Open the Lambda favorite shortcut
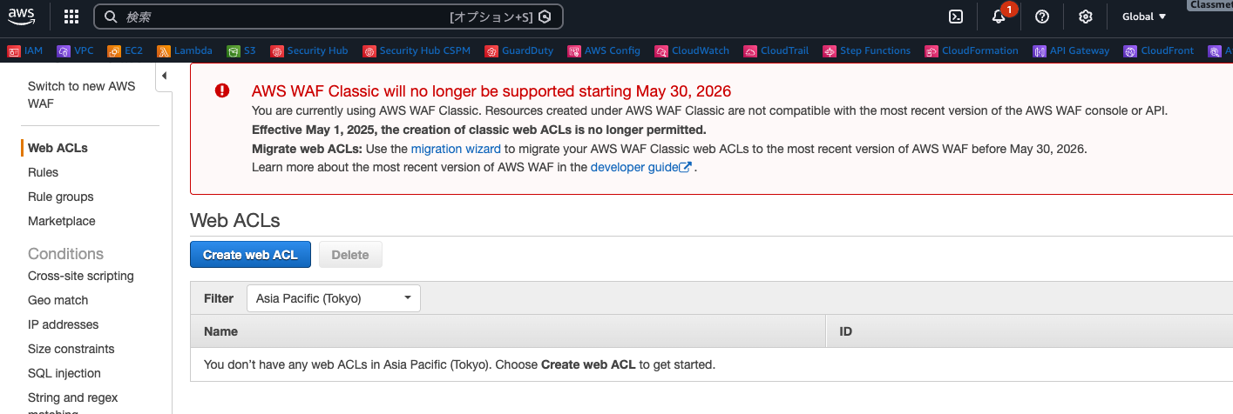The width and height of the screenshot is (1233, 414). (185, 51)
